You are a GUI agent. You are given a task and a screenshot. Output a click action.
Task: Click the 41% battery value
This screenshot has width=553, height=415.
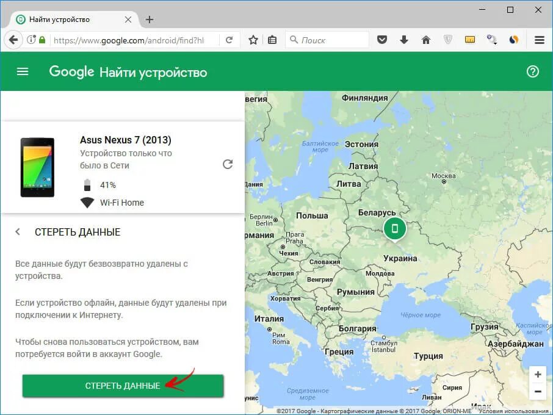[108, 185]
